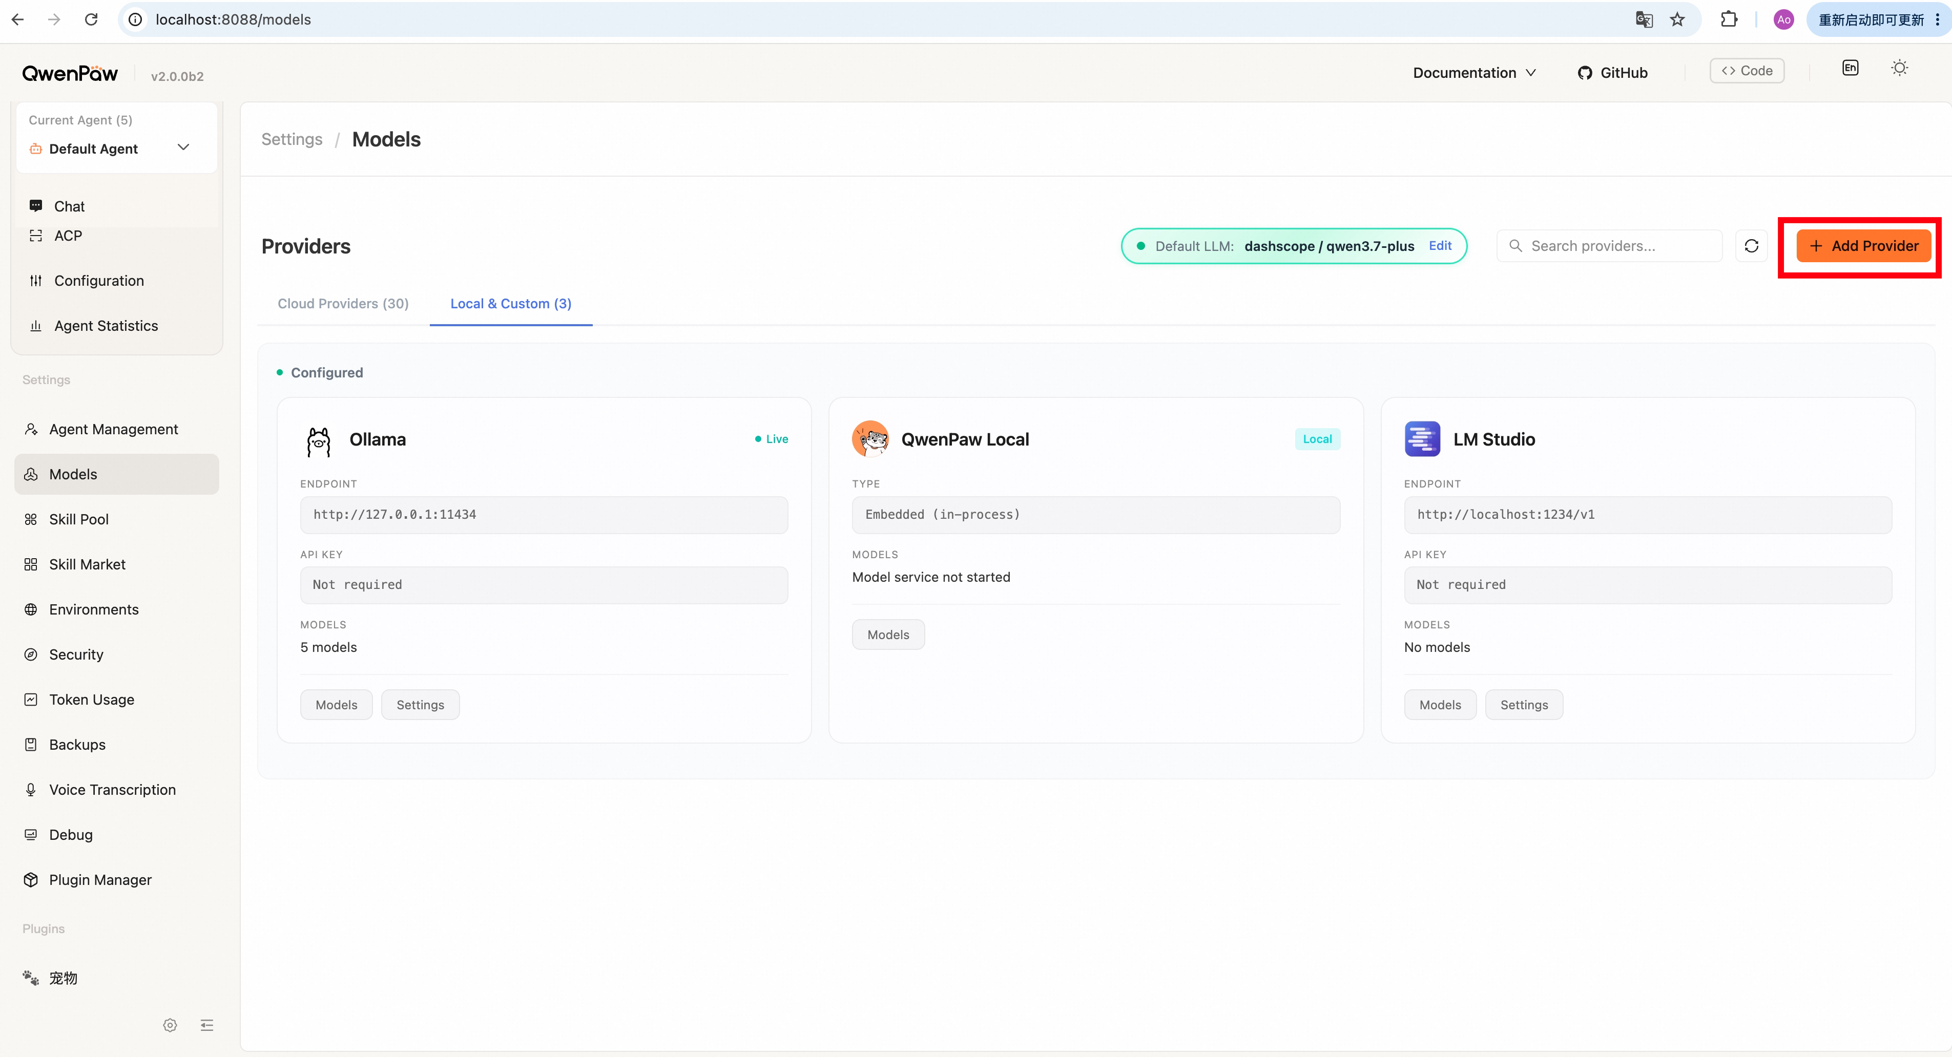Open Settings for the Ollama provider

pos(421,705)
